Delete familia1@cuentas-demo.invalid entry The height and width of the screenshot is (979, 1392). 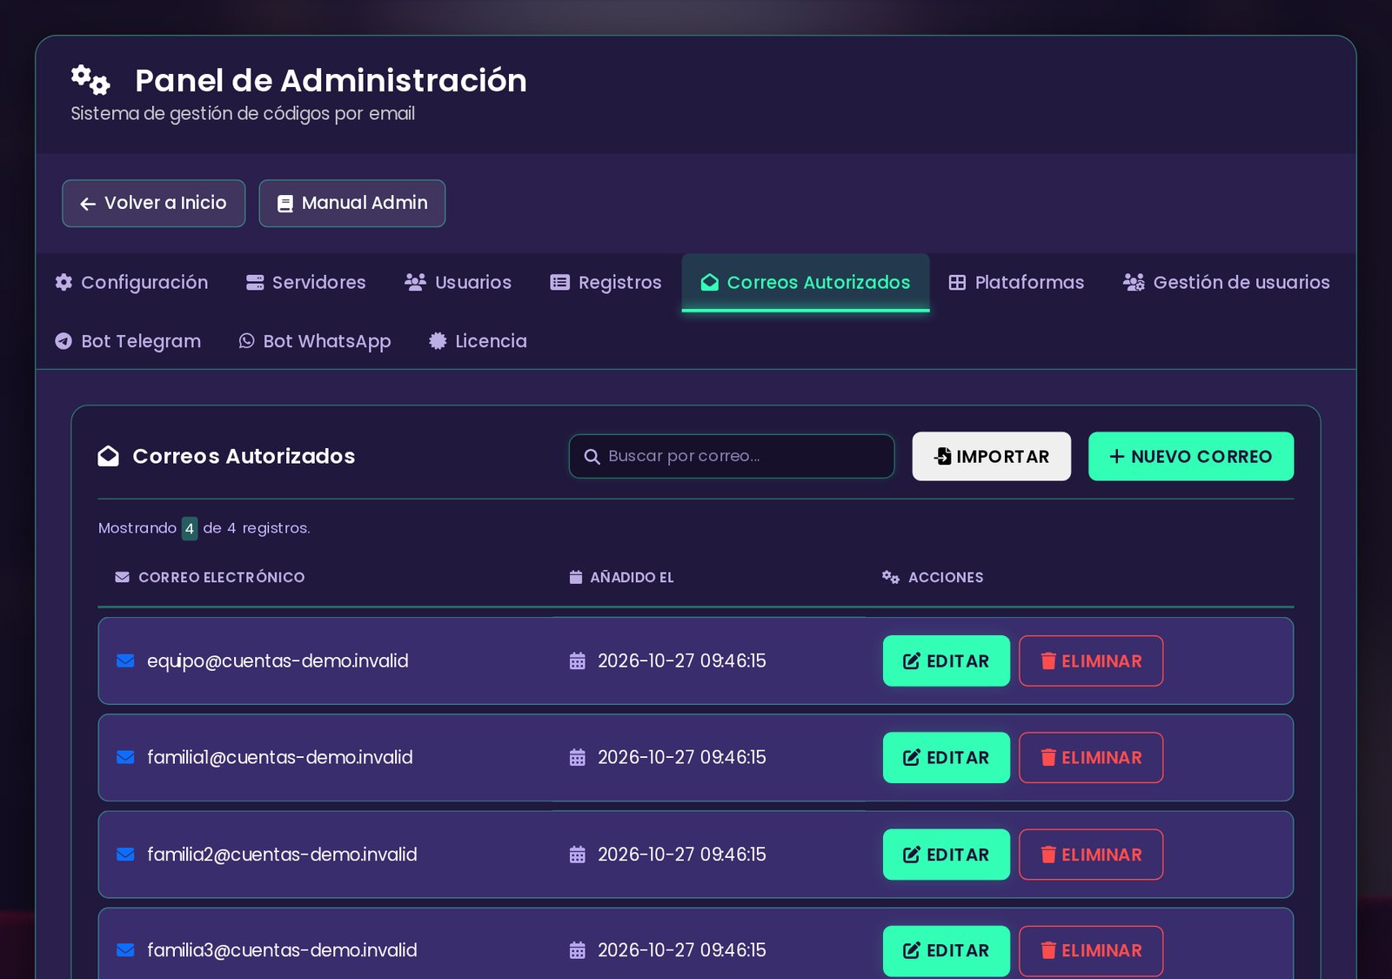[1091, 758]
